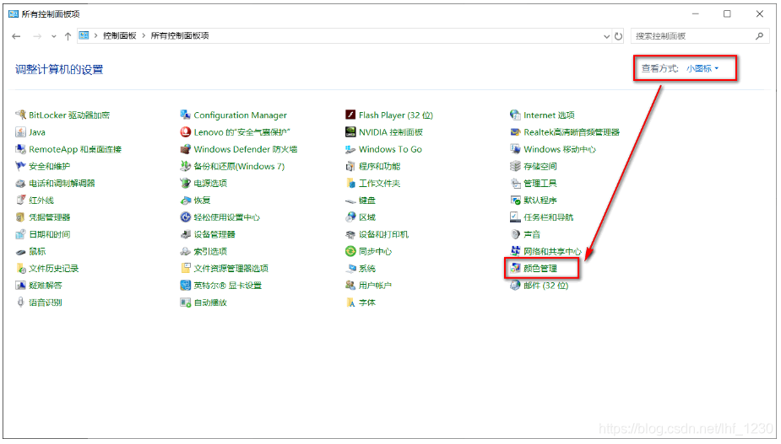Open the BitLocker 驱动器加密 icon
Screen dimensions: 781x444
point(20,115)
